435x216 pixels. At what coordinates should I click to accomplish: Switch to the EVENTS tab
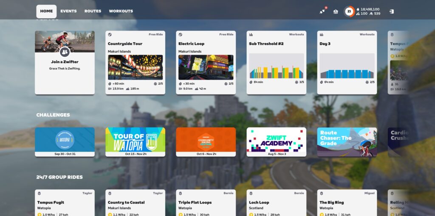pos(68,11)
